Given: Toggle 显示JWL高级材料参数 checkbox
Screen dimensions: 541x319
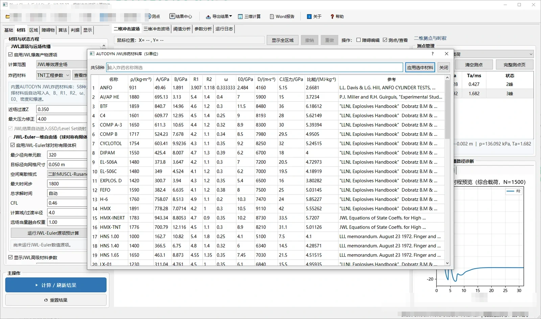Looking at the screenshot, I should click(x=10, y=257).
